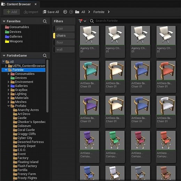181x181 pixels.
Task: Search within Favorites using magnifier icon
Action: [x=45, y=21]
